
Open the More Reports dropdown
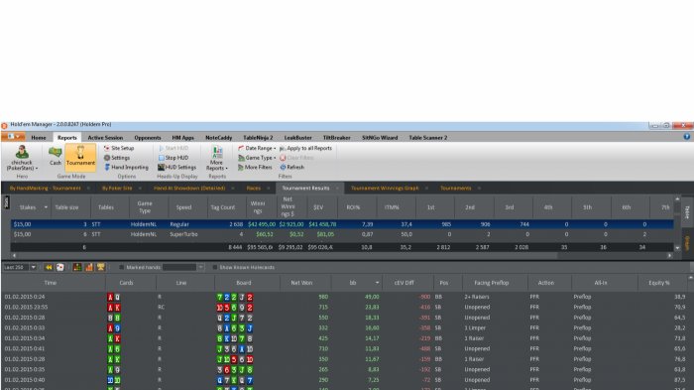point(217,158)
